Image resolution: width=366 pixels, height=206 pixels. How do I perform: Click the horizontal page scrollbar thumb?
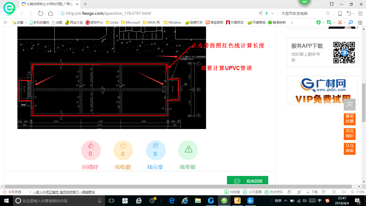point(178,186)
